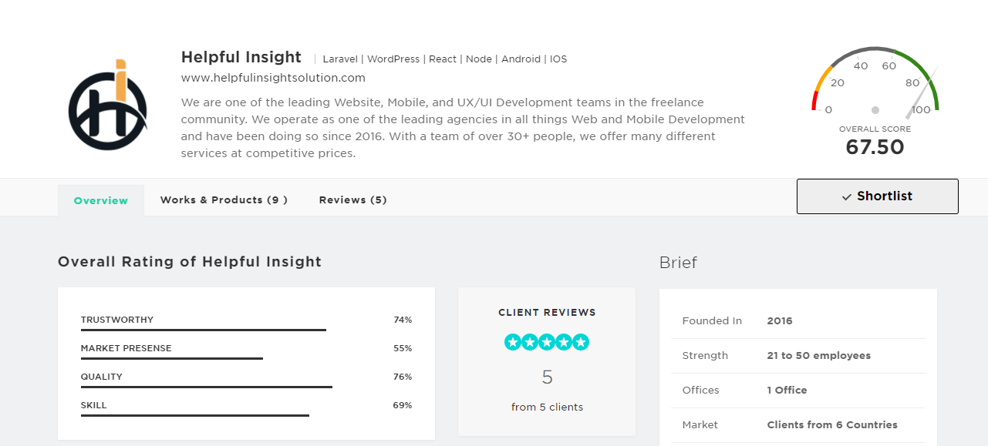Click the Trustworthy rating bar

click(204, 330)
